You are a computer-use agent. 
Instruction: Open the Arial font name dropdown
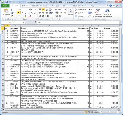pyautogui.click(x=29, y=10)
